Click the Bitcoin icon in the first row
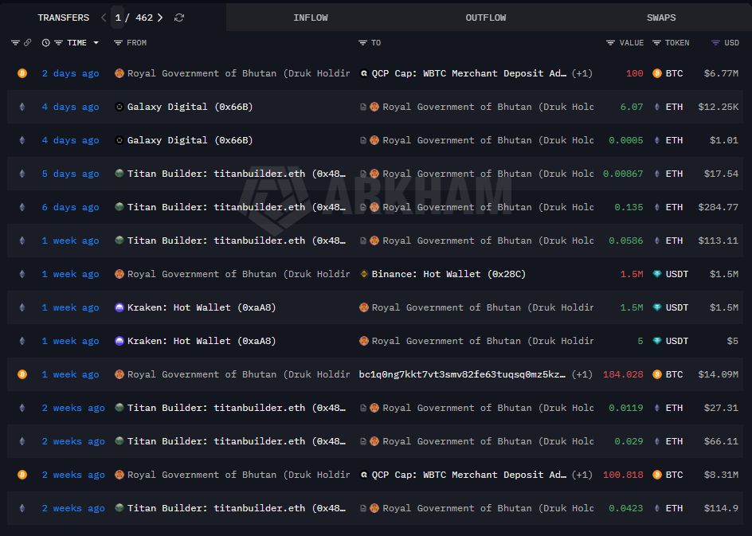Screen dimensions: 752x536 22,73
